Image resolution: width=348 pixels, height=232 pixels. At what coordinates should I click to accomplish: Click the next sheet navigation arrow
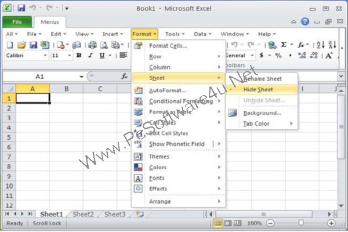(22, 214)
